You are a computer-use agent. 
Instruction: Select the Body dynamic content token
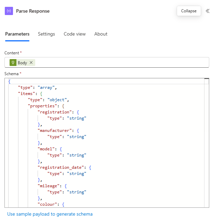click(22, 63)
